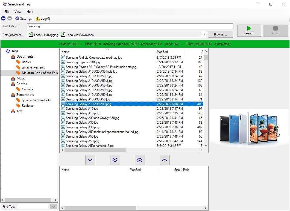Select the Reviews tag
Image resolution: width=290 pixels, height=211 pixels.
tap(28, 105)
